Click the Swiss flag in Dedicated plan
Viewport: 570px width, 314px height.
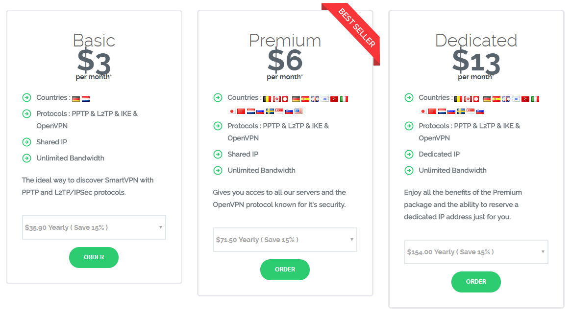pyautogui.click(x=476, y=99)
